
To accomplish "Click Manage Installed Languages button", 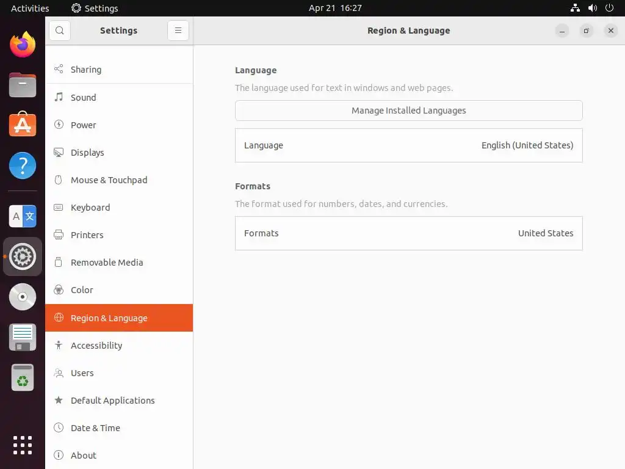I will (x=408, y=111).
